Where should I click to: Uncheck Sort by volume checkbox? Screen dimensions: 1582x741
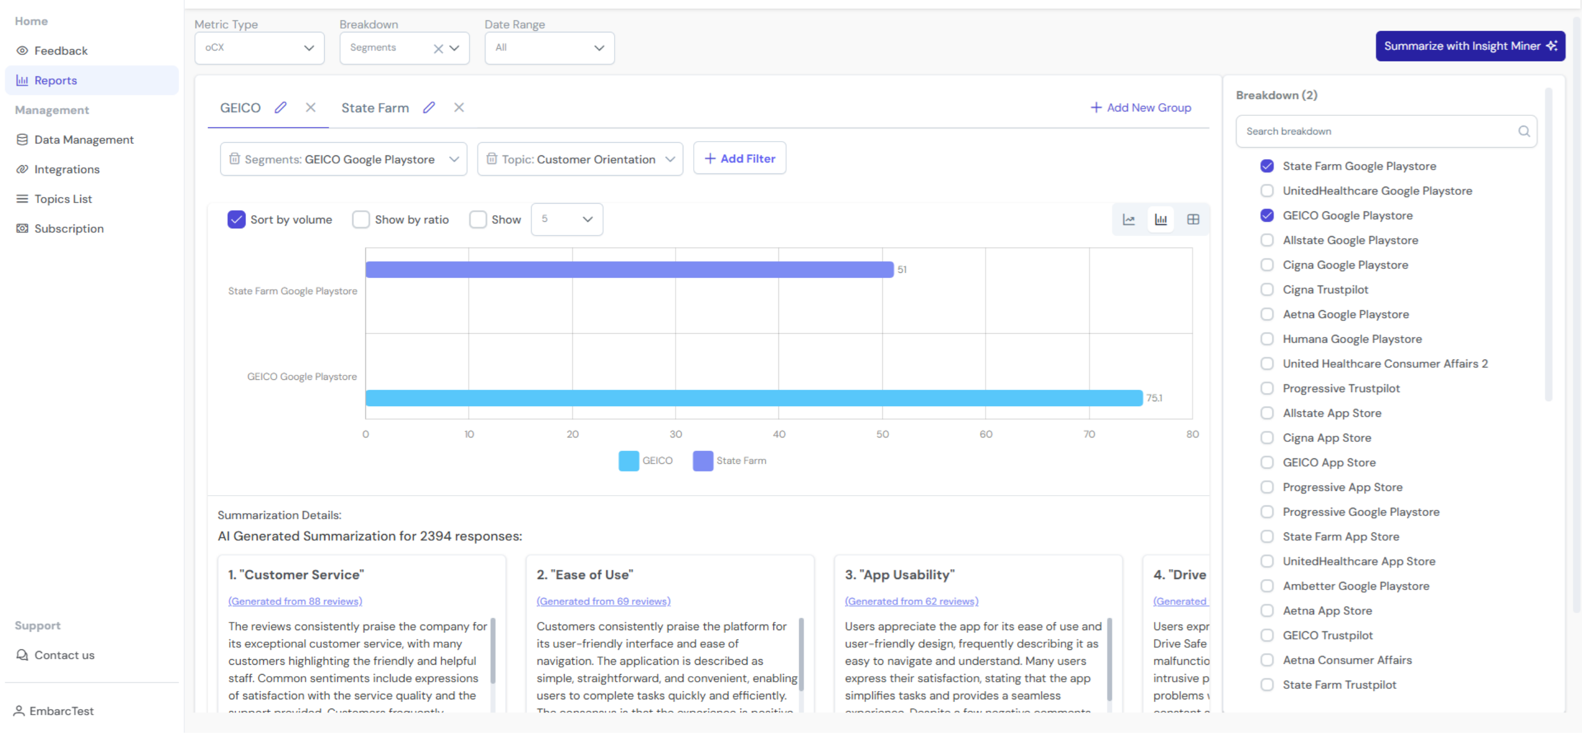236,219
